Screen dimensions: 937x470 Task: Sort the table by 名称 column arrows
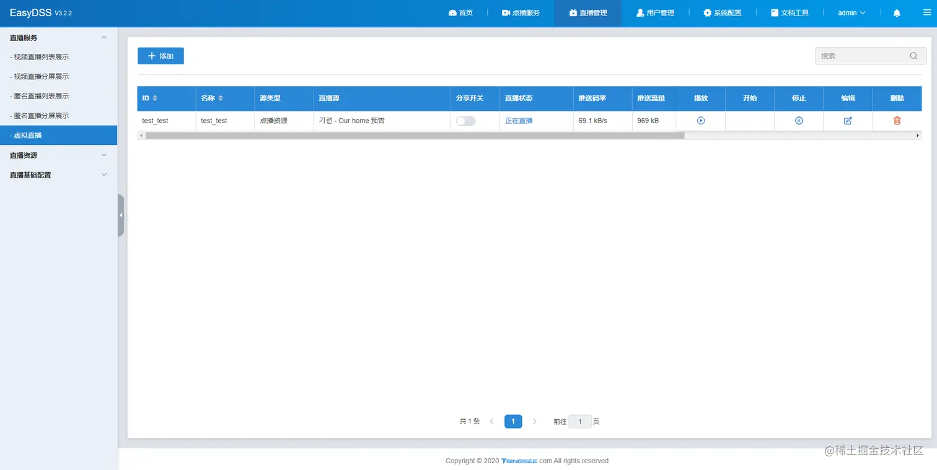221,98
